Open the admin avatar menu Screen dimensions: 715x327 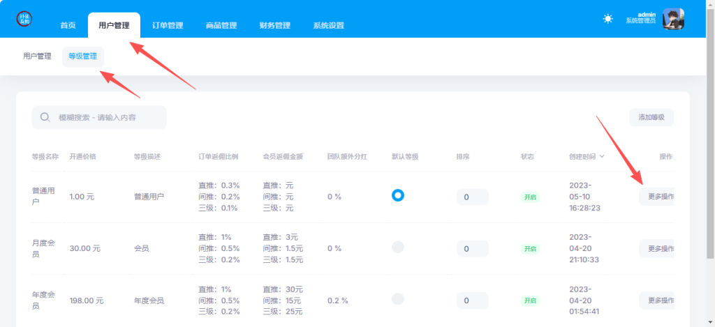673,19
